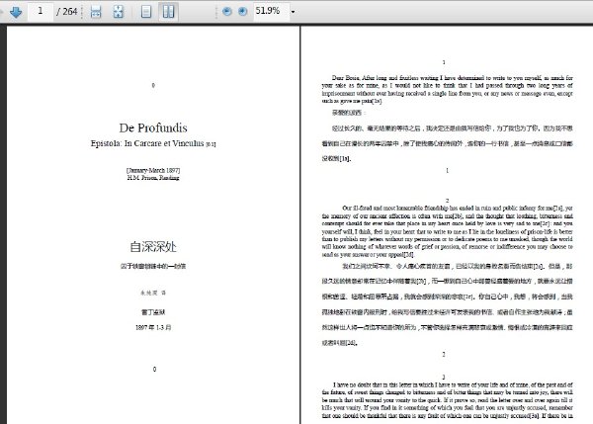Click the 'I have no doubt' paragraph

[447, 400]
